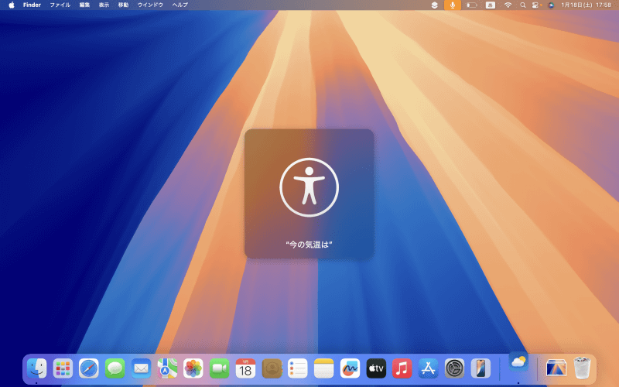Launch Maps from the Dock

coord(167,368)
